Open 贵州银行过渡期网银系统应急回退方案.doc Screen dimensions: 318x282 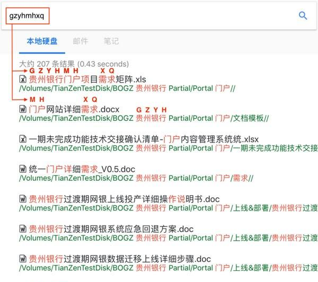[111, 229]
